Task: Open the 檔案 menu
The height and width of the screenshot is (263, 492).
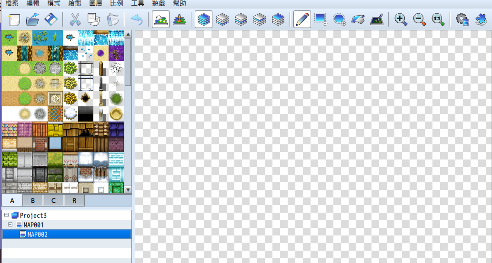Action: coord(12,3)
